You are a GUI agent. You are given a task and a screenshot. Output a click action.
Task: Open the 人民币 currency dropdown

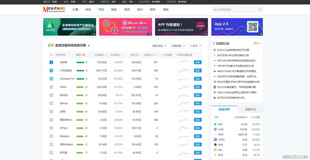196,46
